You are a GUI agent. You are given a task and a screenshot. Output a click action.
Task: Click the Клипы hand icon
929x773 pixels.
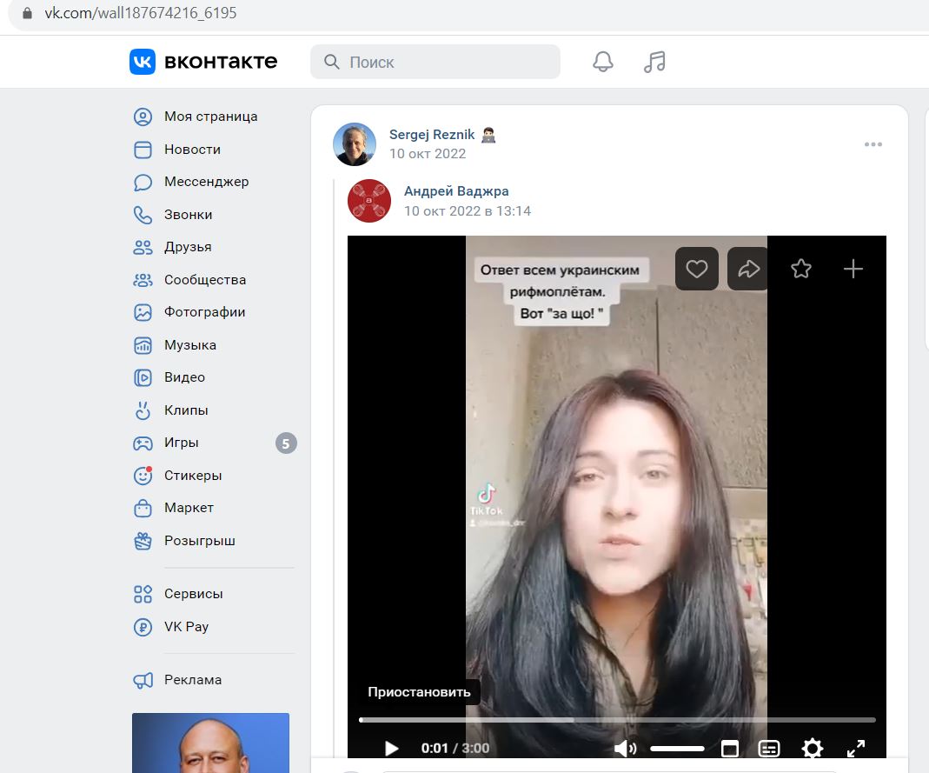[x=143, y=410]
